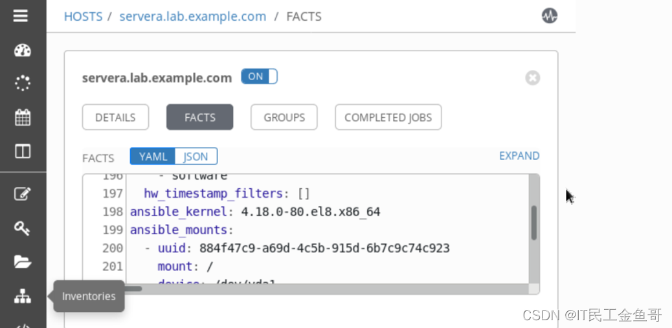
Task: Click the FACTS breadcrumb text
Action: tap(304, 17)
